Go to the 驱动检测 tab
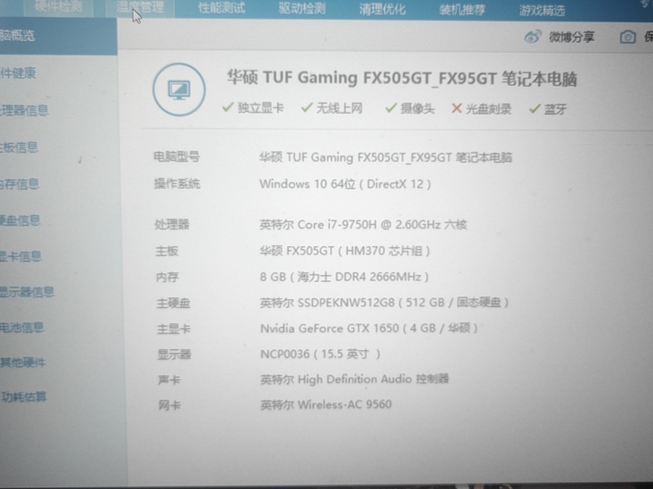Image resolution: width=653 pixels, height=489 pixels. pyautogui.click(x=302, y=8)
